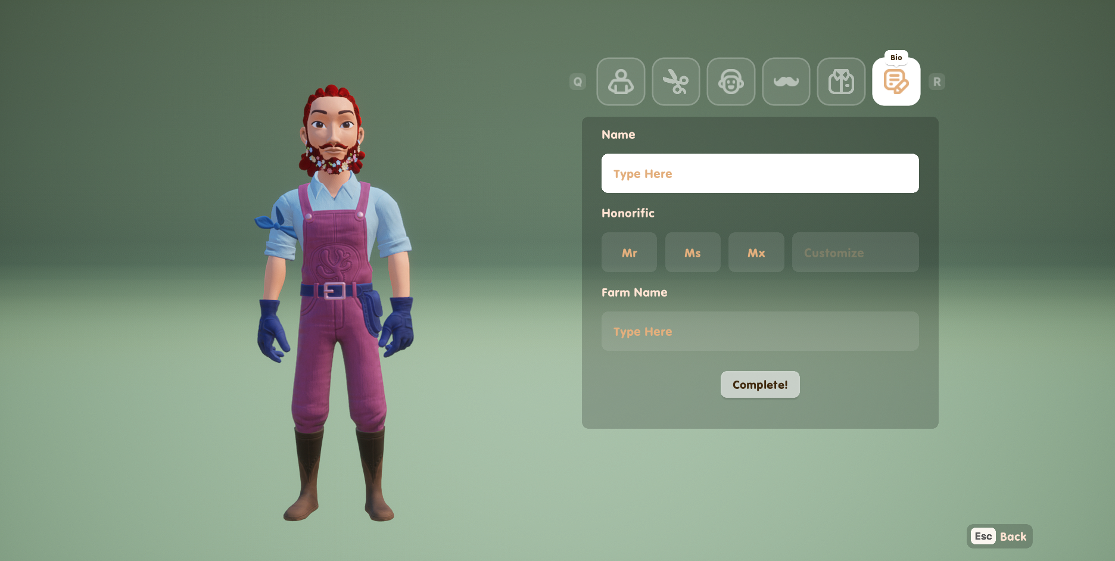Focus the Farm Name text field
This screenshot has width=1115, height=561.
pyautogui.click(x=759, y=331)
